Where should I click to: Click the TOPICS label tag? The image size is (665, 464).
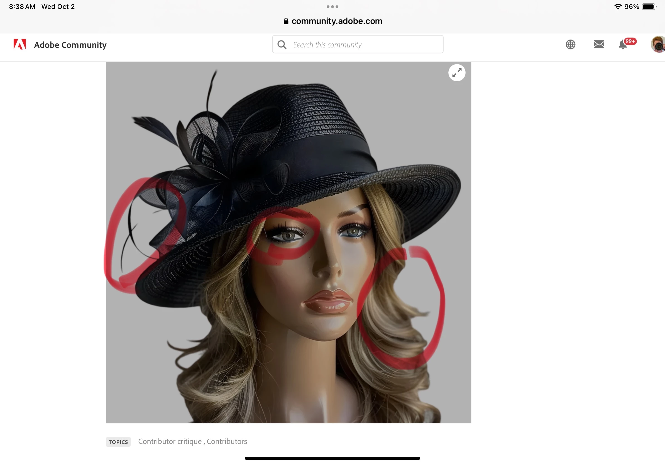point(118,442)
